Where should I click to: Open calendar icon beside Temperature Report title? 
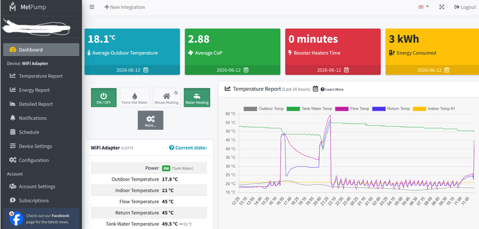[x=316, y=88]
